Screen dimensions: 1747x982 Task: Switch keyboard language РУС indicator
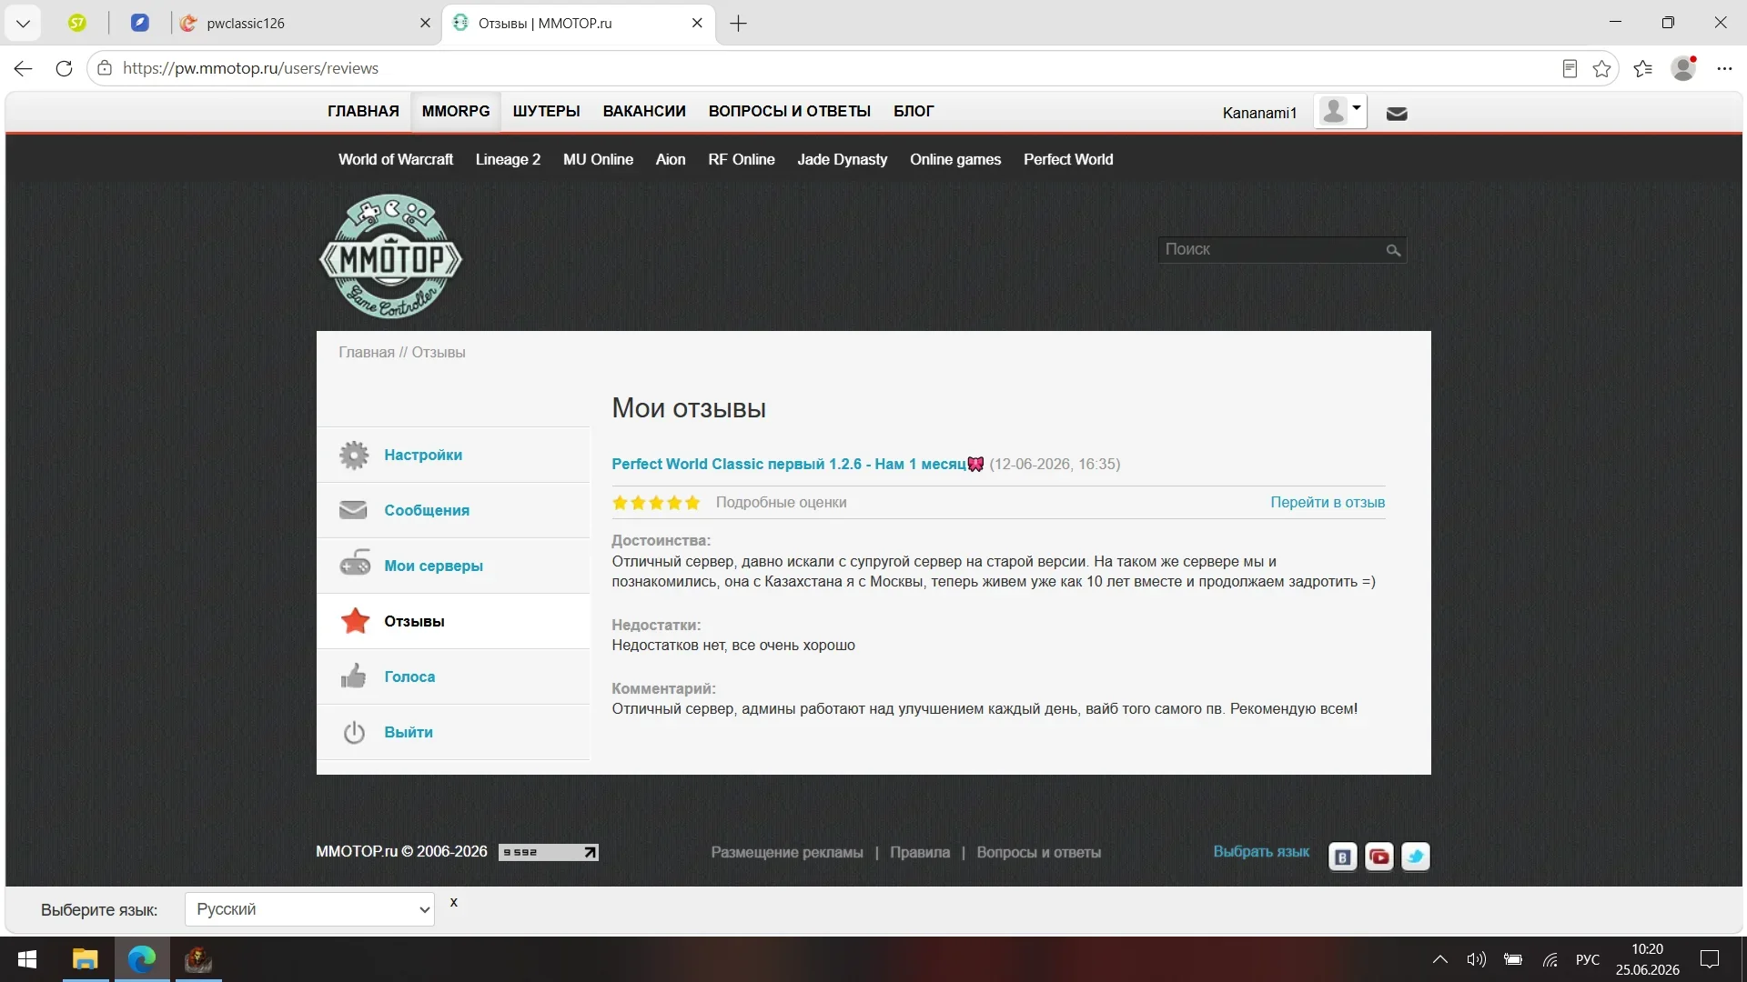(1588, 959)
